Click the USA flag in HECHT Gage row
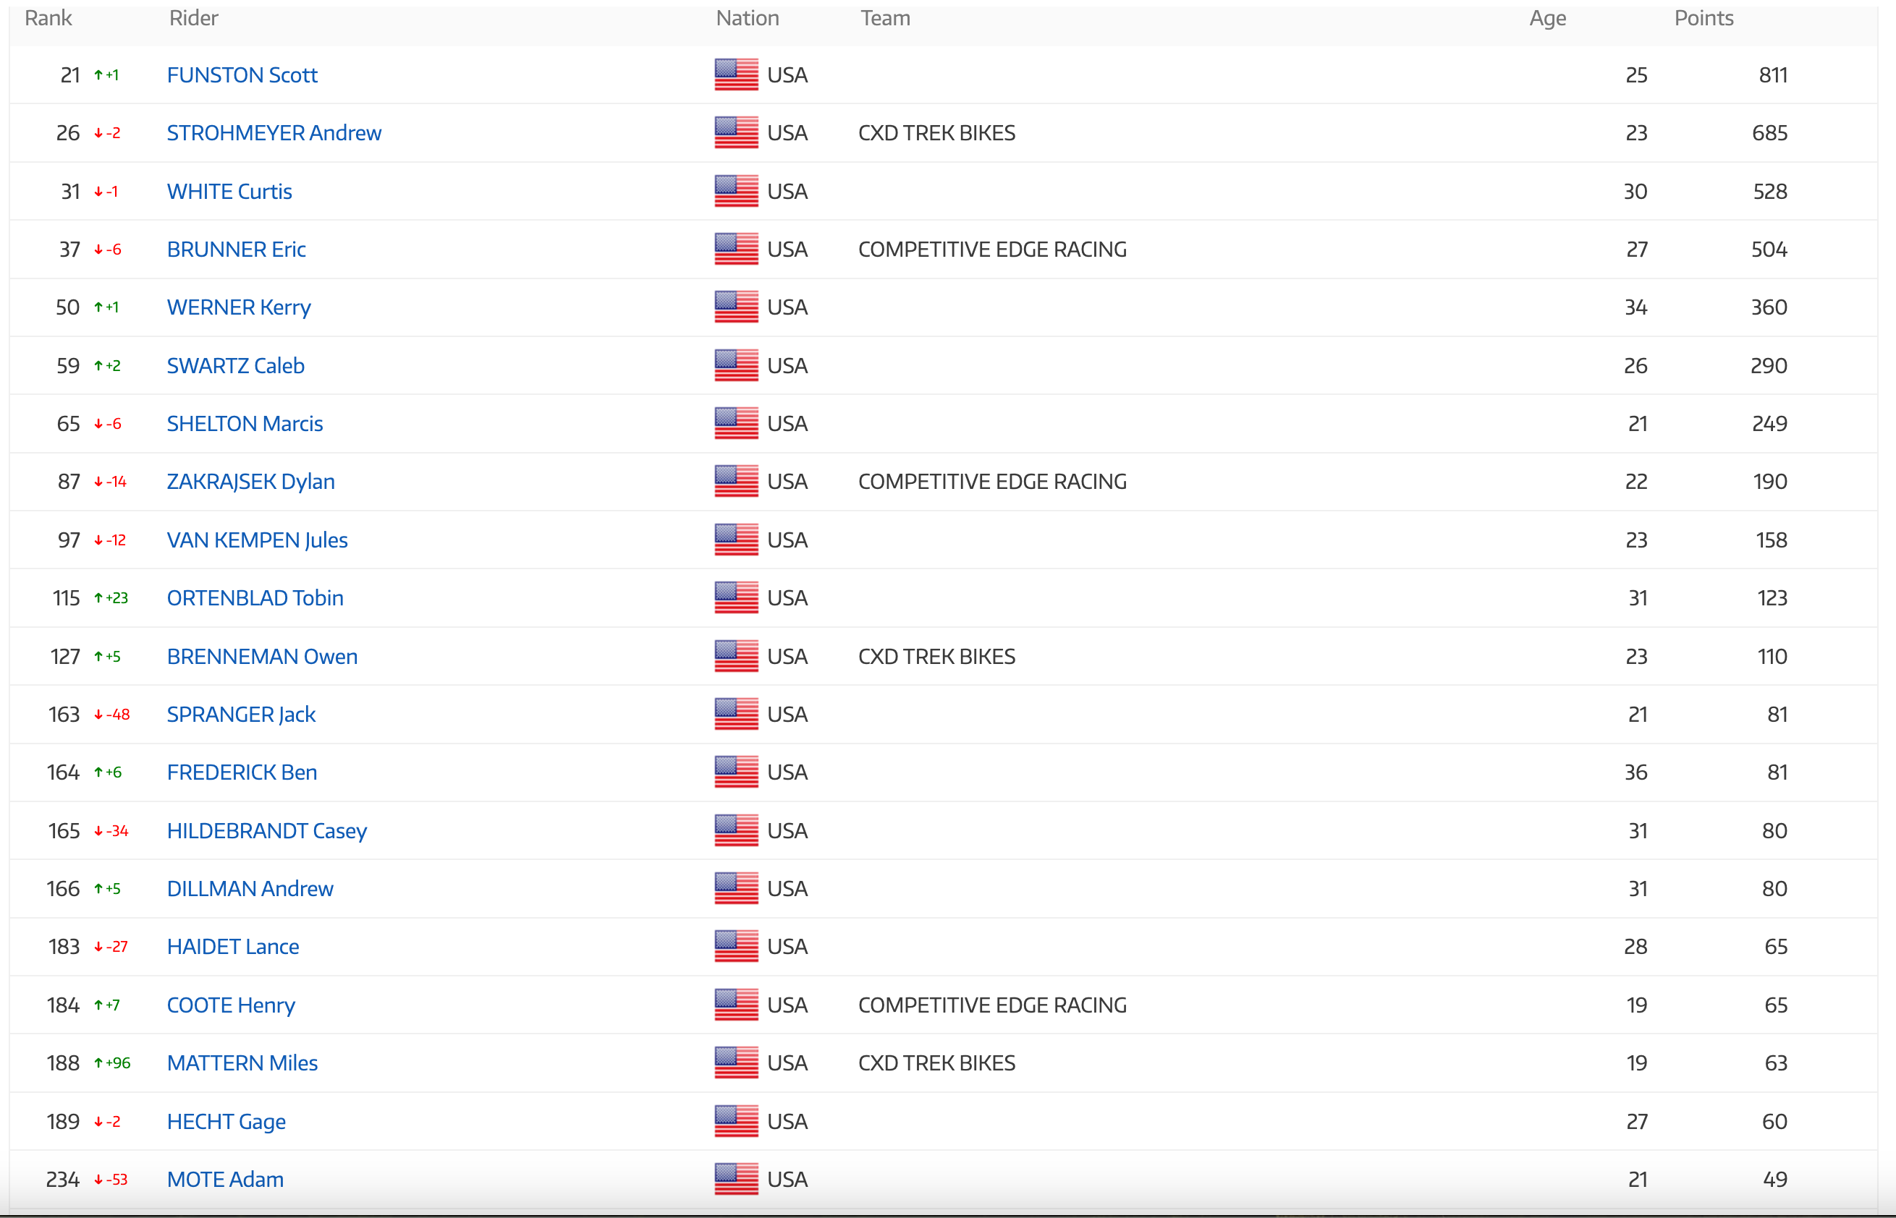Viewport: 1896px width, 1218px height. click(736, 1122)
